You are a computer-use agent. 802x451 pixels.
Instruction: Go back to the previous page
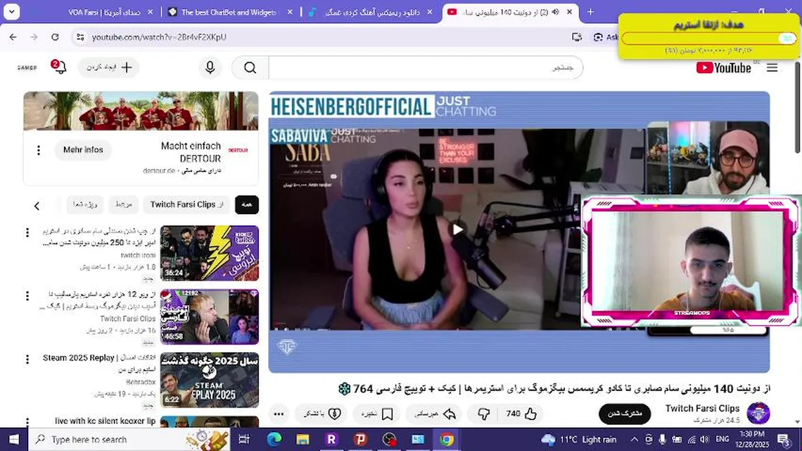(13, 37)
